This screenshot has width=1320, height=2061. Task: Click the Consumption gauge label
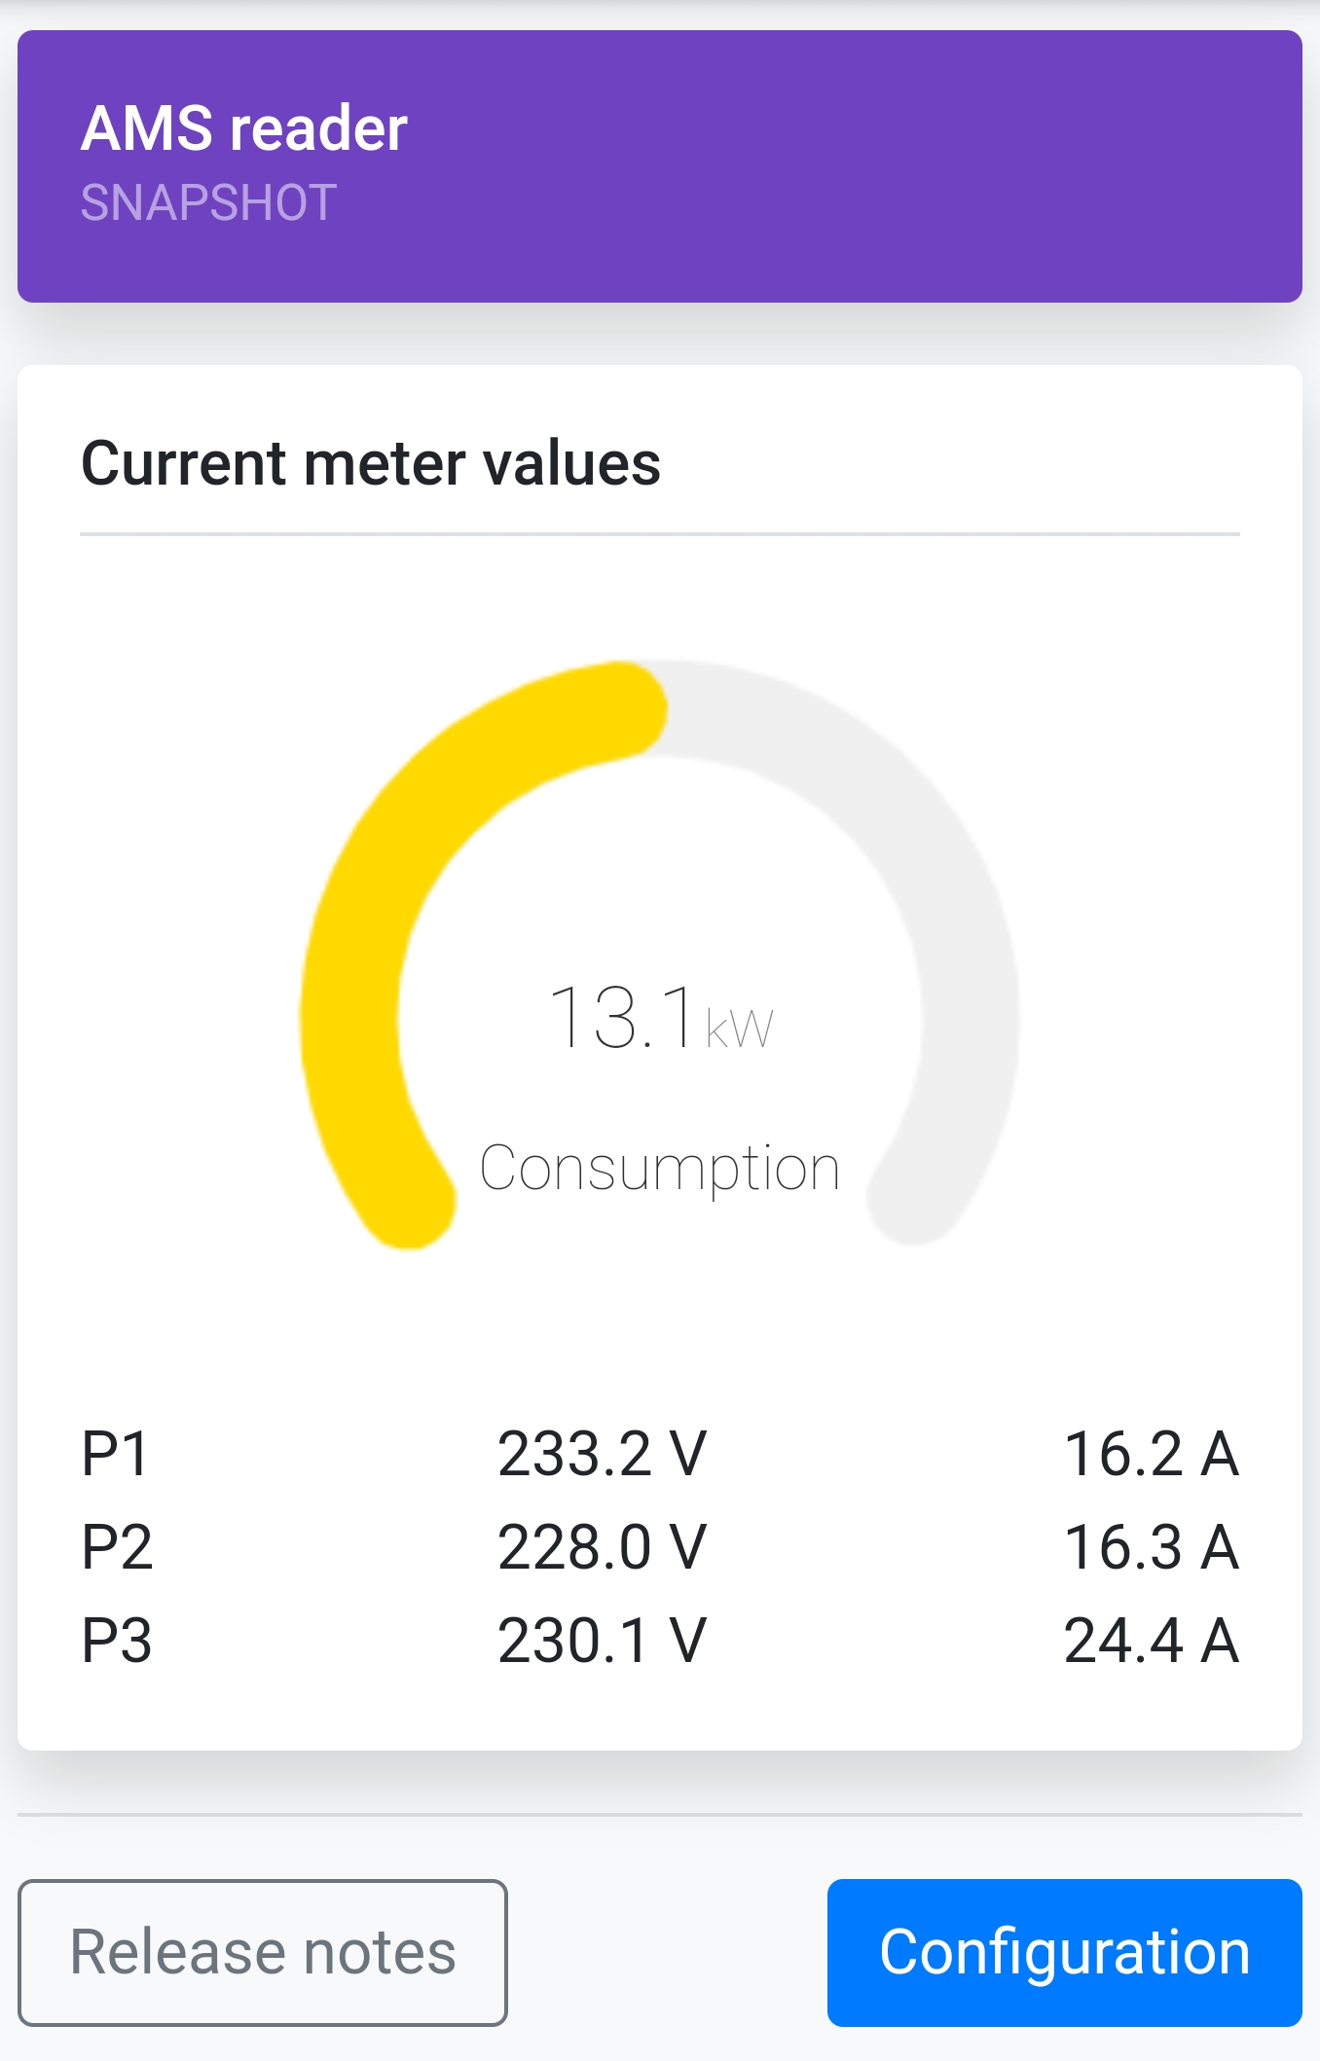tap(660, 1168)
